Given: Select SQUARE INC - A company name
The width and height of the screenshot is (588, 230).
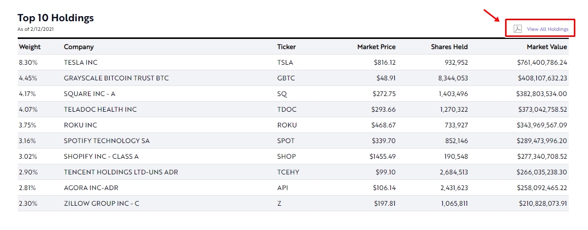Looking at the screenshot, I should point(89,94).
